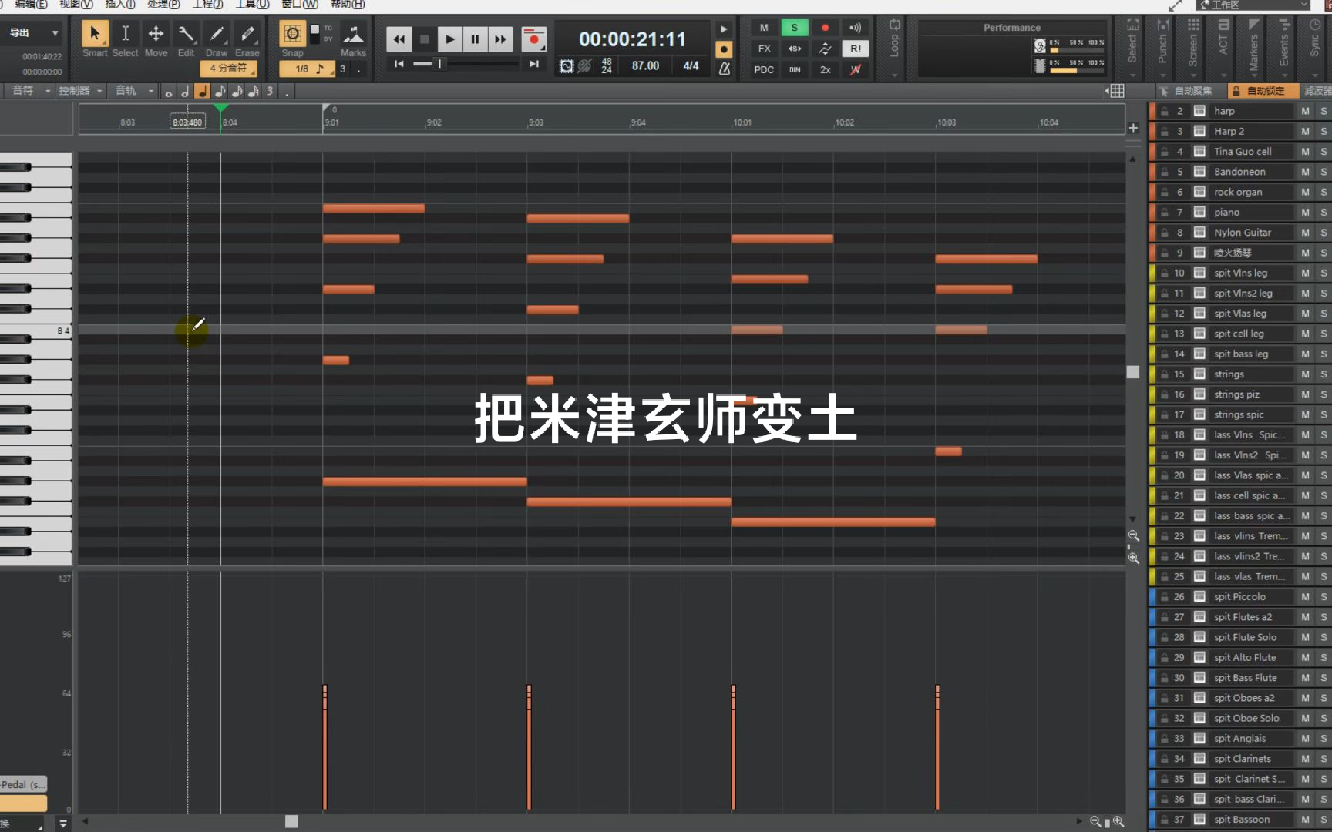Click the tempo 87.00 field
1332x832 pixels.
pyautogui.click(x=645, y=66)
